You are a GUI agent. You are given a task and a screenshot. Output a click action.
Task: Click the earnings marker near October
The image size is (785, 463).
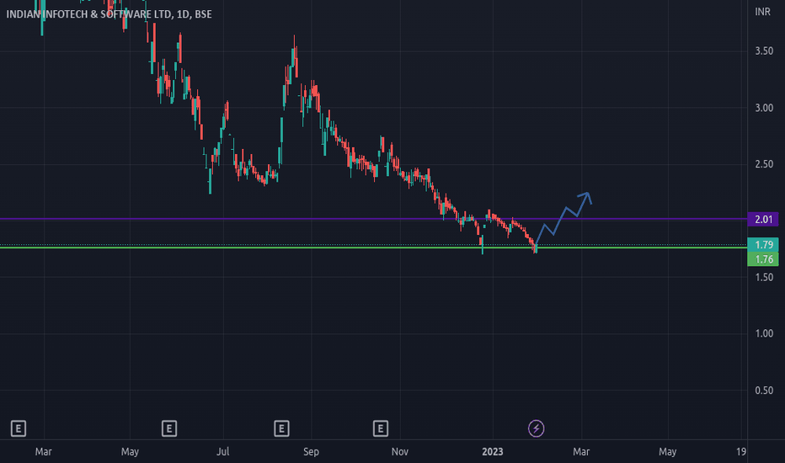381,428
